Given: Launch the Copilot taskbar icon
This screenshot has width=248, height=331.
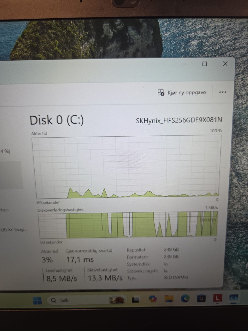Looking at the screenshot, I should [x=153, y=299].
